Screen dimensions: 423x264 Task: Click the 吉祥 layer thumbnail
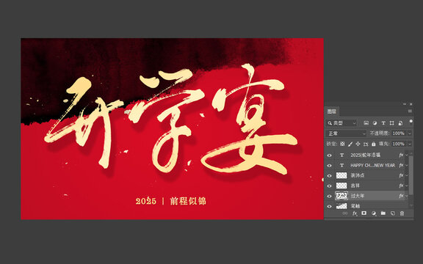tap(341, 186)
